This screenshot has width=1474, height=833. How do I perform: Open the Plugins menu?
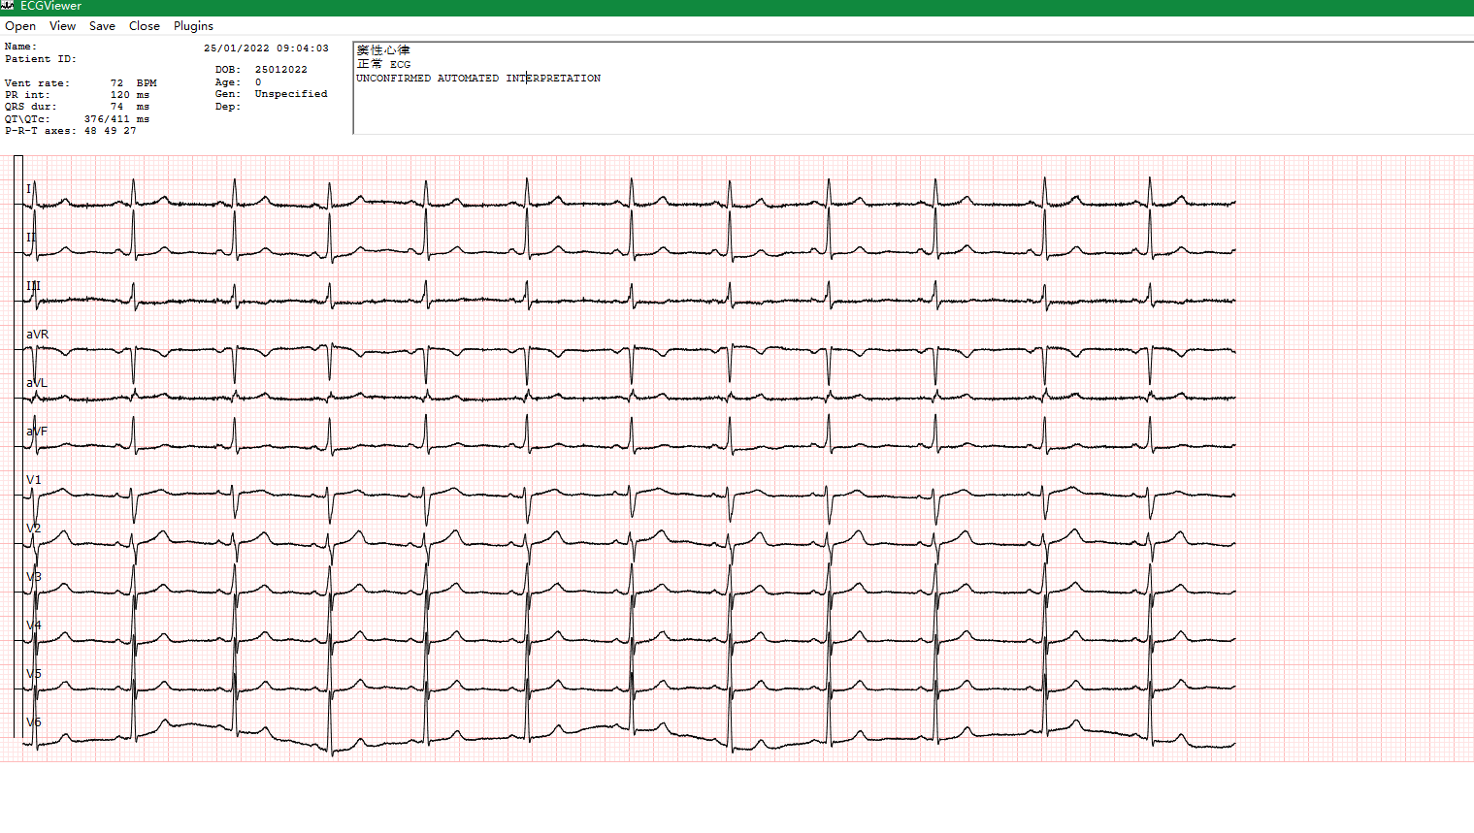click(192, 26)
